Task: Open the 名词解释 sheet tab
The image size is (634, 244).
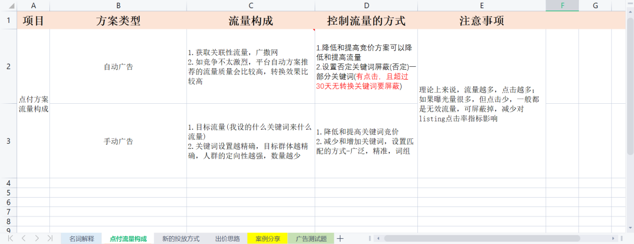Action: point(81,238)
